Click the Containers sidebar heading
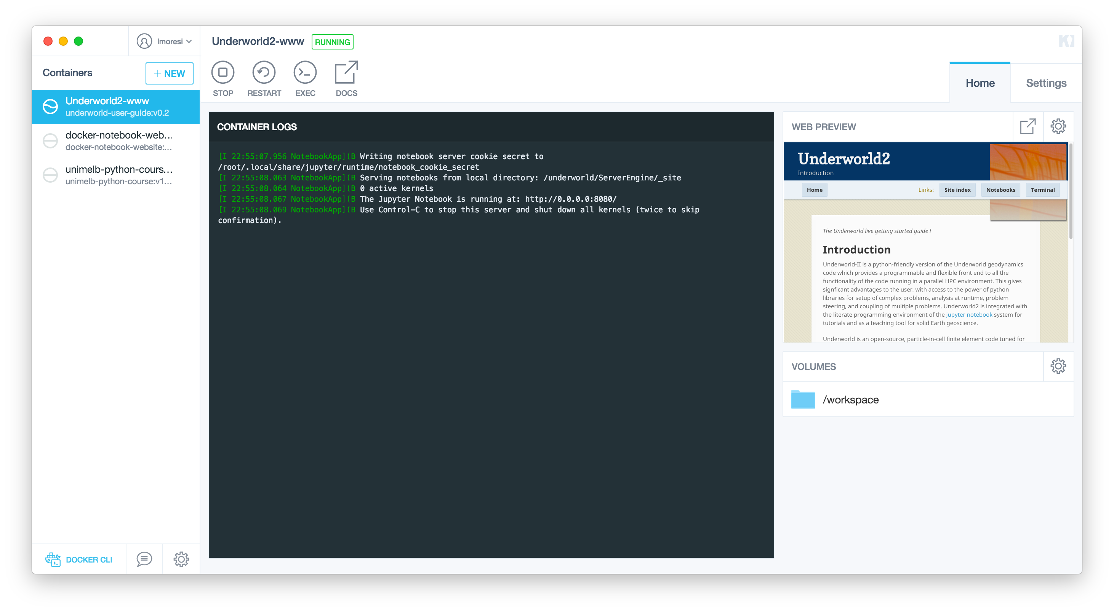This screenshot has height=612, width=1114. coord(67,73)
